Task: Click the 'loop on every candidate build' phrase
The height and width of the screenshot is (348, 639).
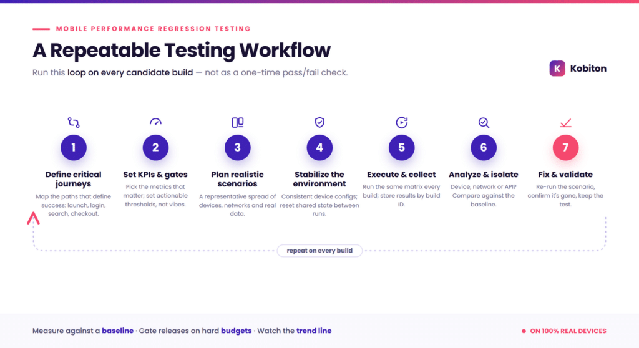Action: (130, 72)
